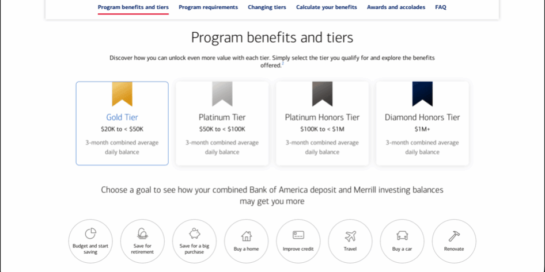
Task: Select the Budget and start saving pie chart icon
Action: pyautogui.click(x=90, y=233)
